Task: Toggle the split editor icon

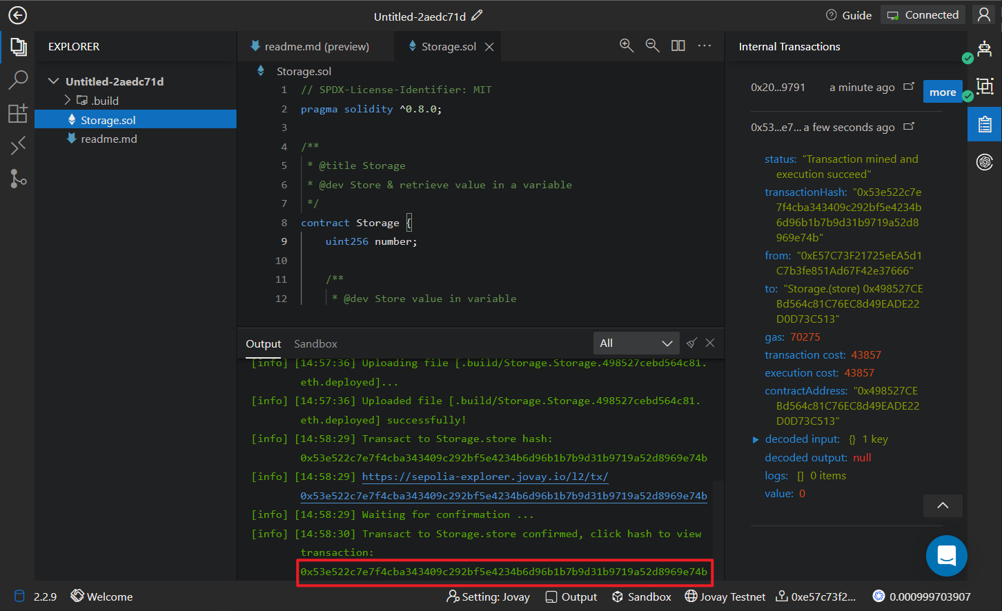Action: pos(678,46)
